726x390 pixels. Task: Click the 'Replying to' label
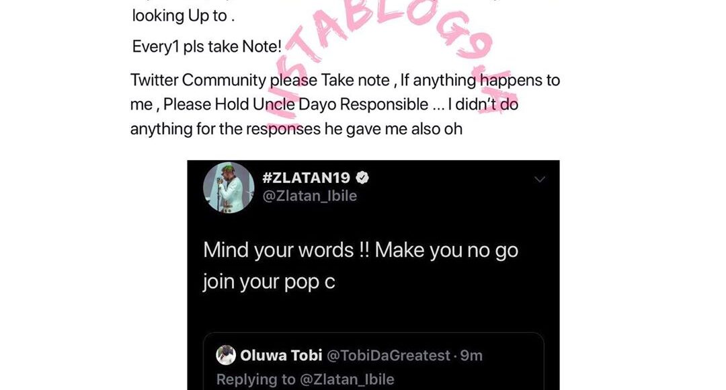click(255, 379)
